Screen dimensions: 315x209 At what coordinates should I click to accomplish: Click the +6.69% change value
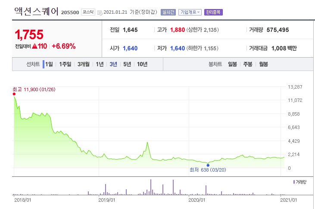(x=63, y=46)
